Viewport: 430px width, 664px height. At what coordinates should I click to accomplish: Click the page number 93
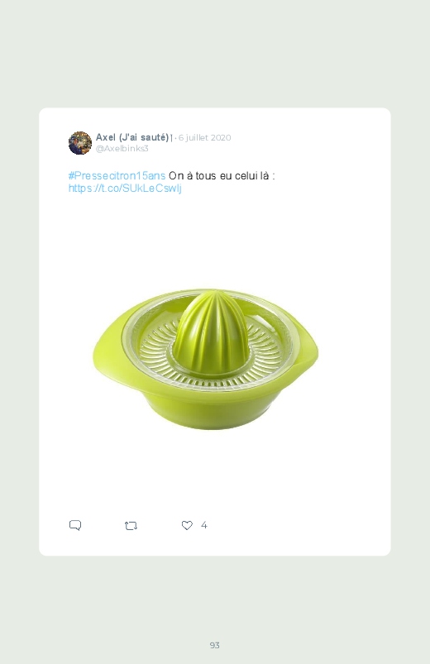(215, 645)
